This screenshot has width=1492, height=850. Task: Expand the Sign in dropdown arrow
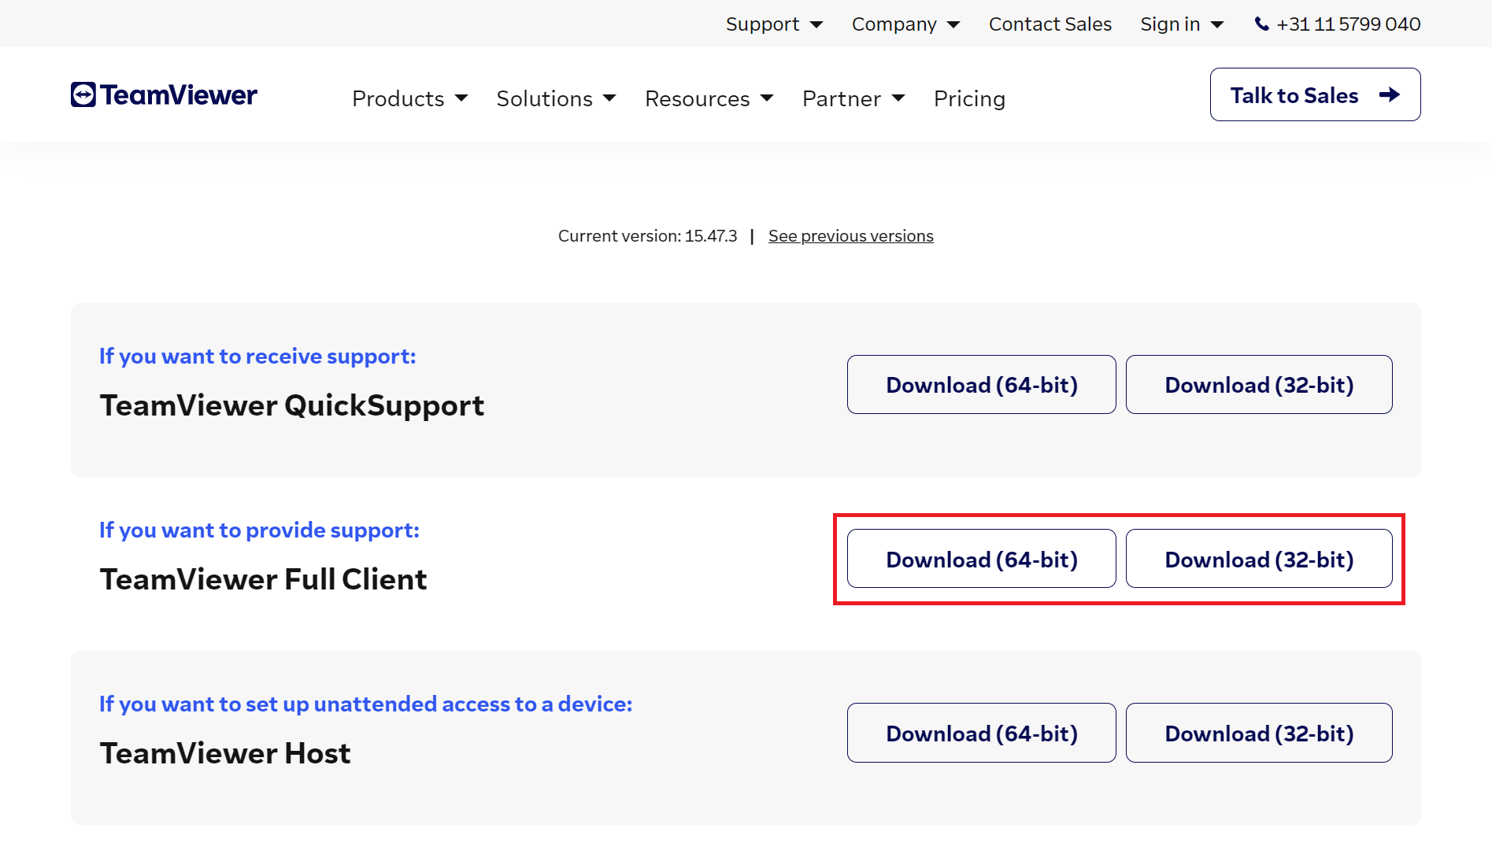[1217, 24]
